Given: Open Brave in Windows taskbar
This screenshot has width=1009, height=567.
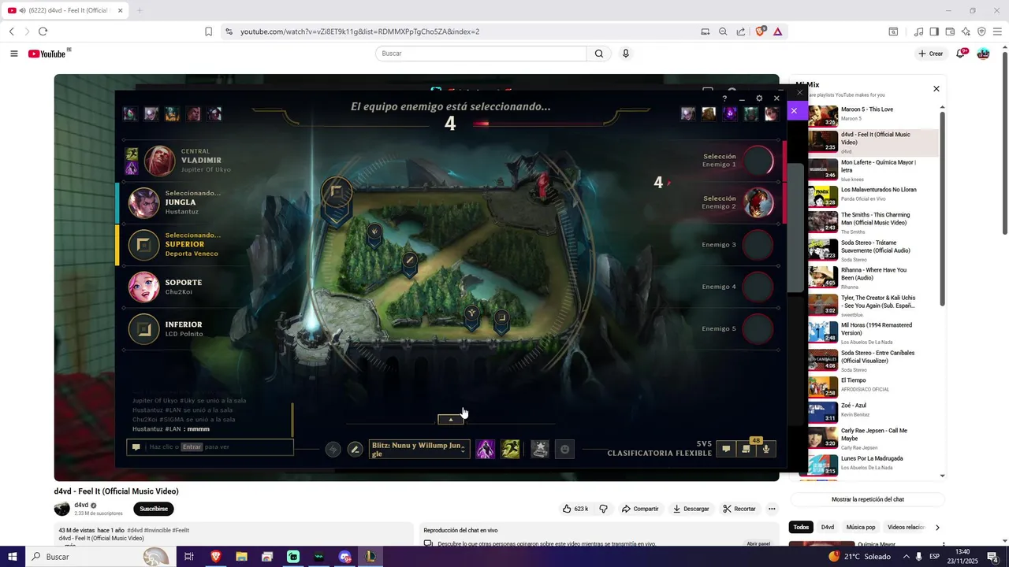Looking at the screenshot, I should coord(215,557).
